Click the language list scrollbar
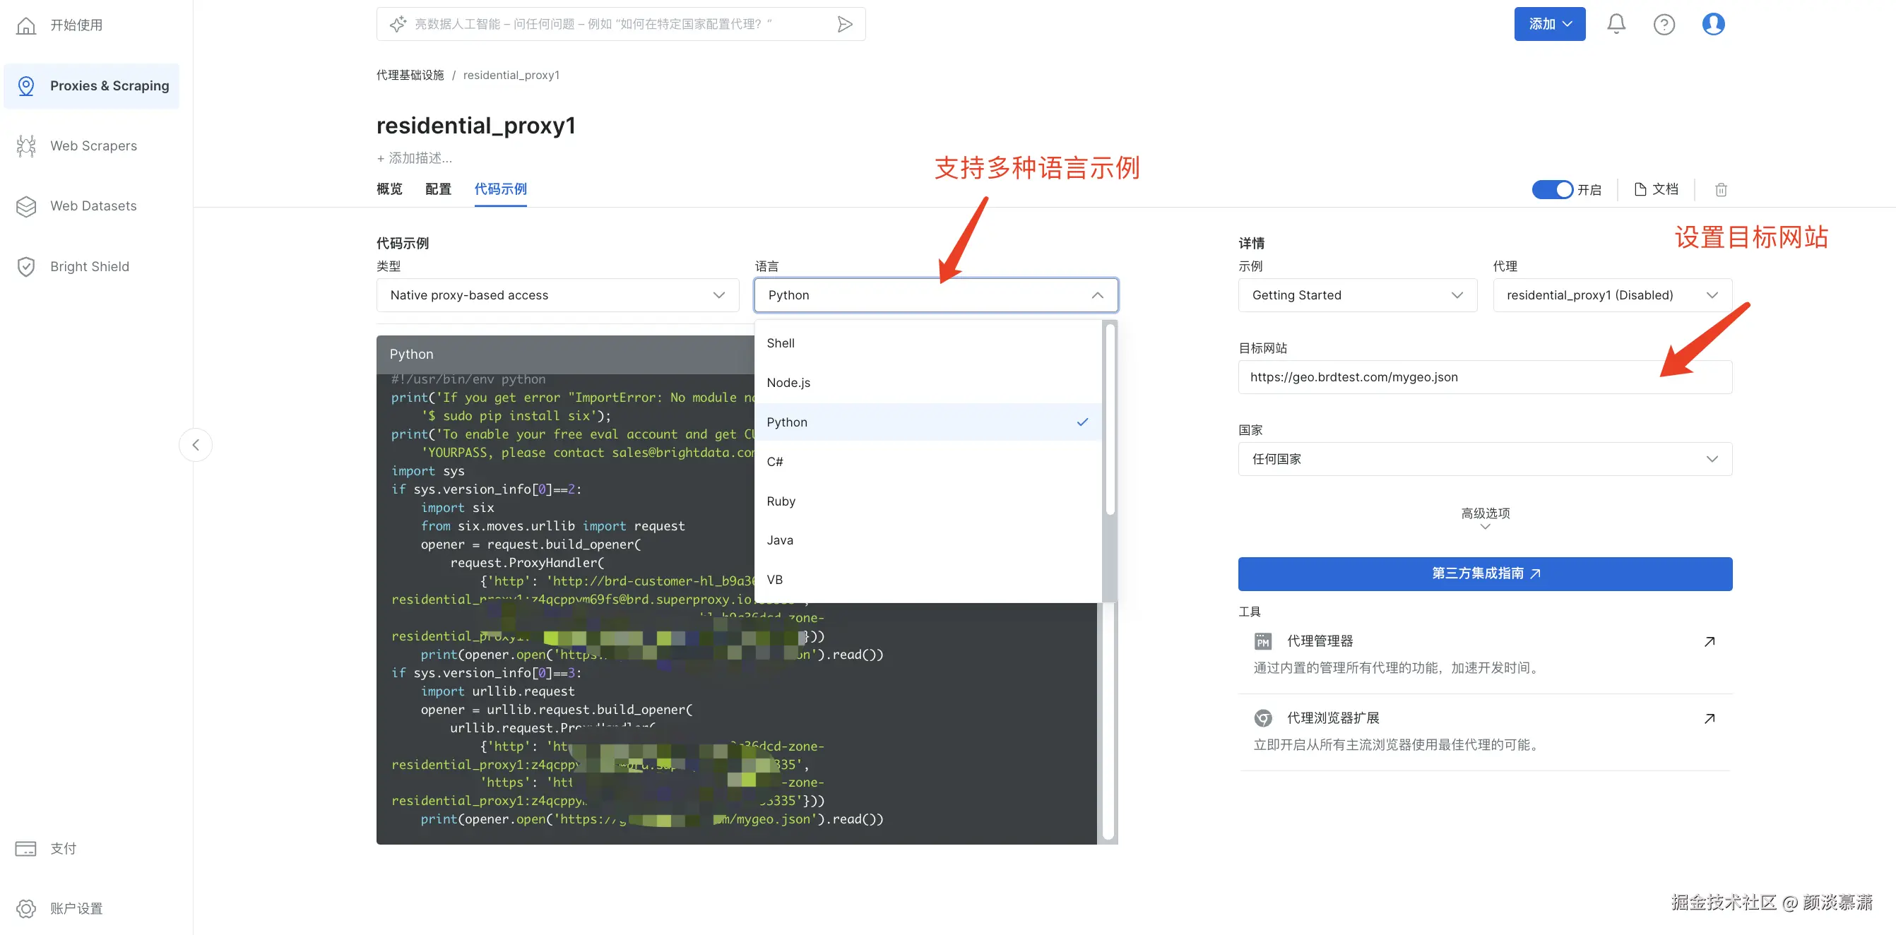This screenshot has height=935, width=1896. 1110,420
